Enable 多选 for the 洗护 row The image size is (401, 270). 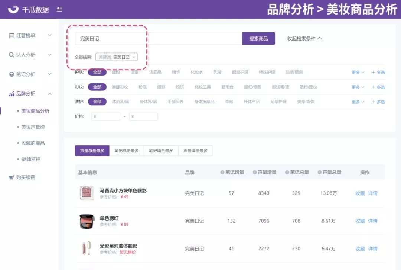[378, 102]
